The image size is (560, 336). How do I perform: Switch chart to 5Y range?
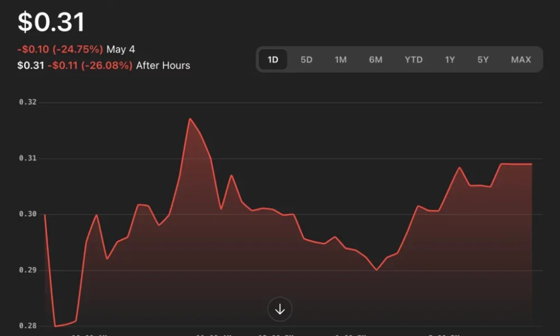(x=483, y=59)
